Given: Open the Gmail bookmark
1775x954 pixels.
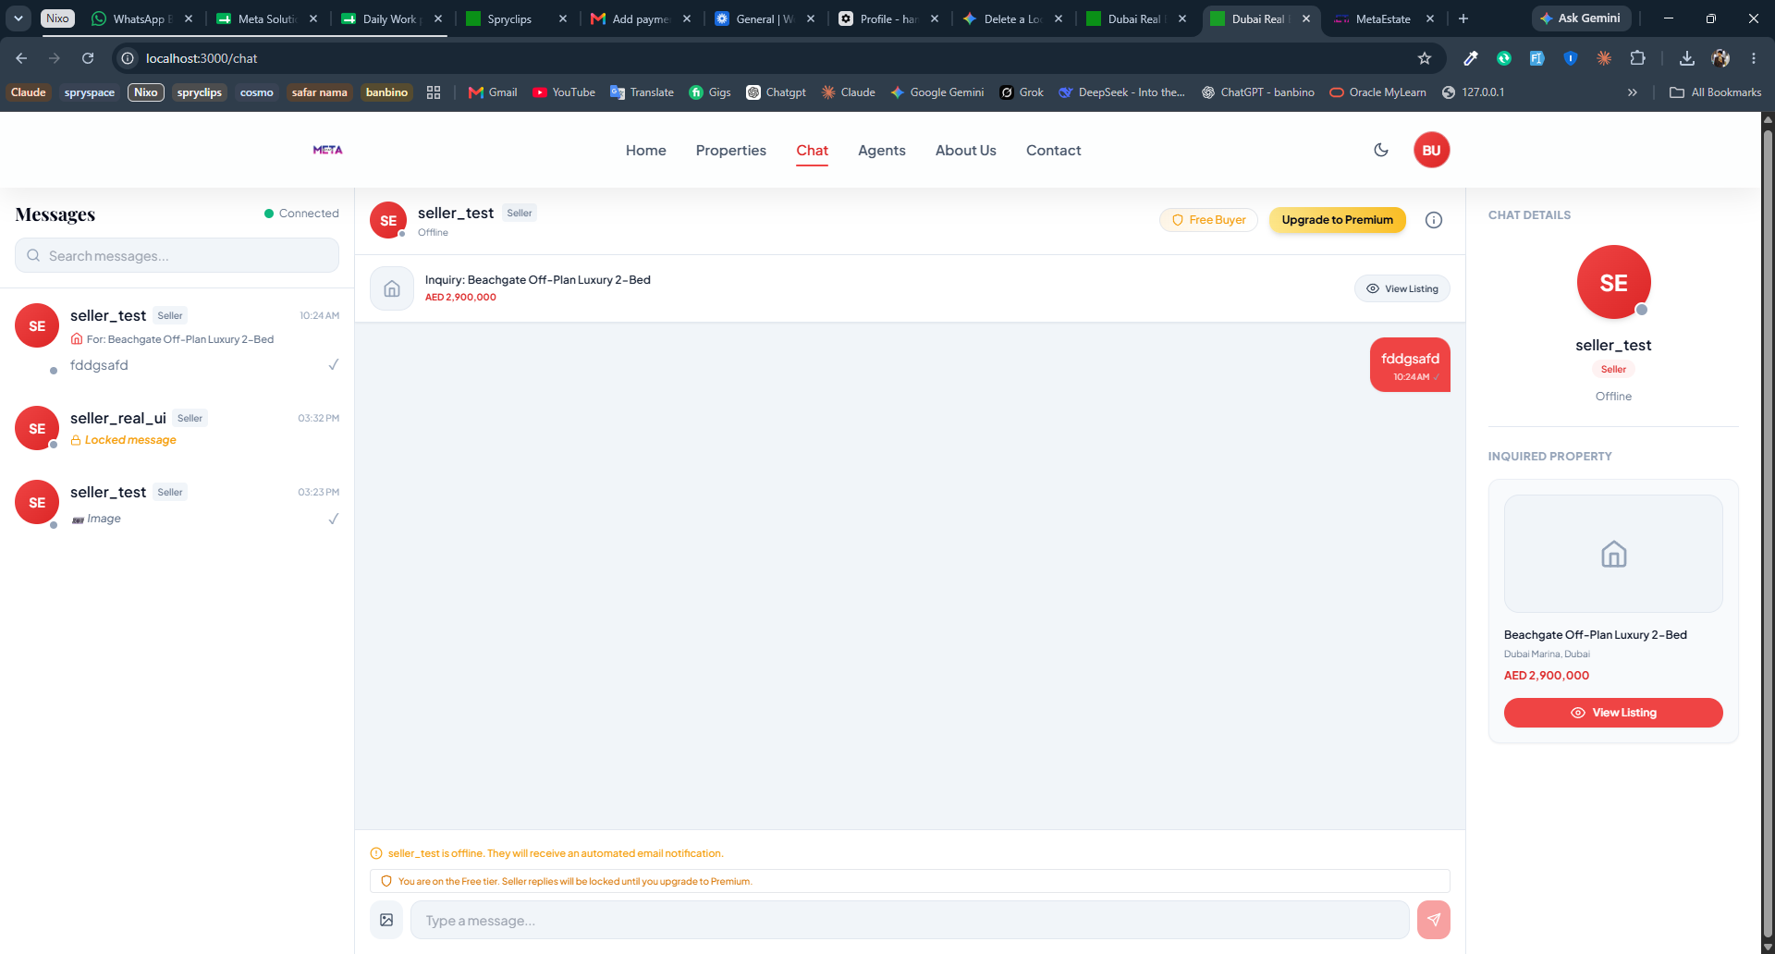Looking at the screenshot, I should click(493, 92).
